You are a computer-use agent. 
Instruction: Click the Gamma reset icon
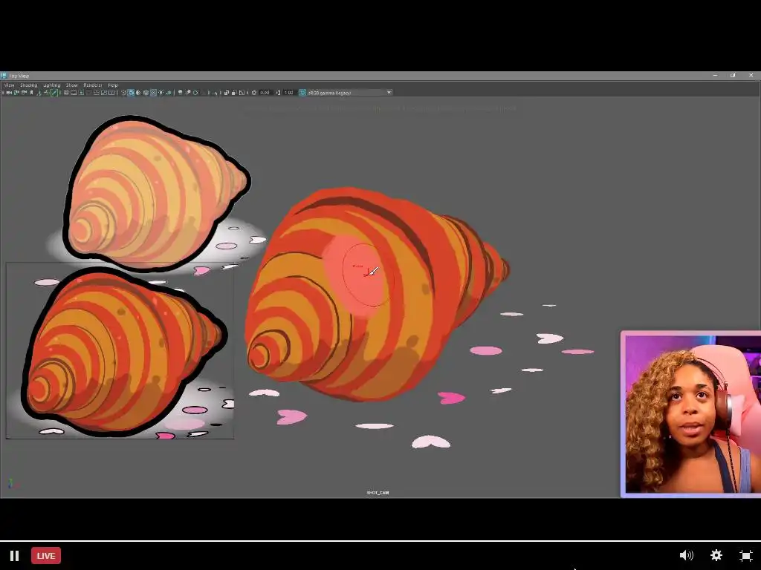278,93
